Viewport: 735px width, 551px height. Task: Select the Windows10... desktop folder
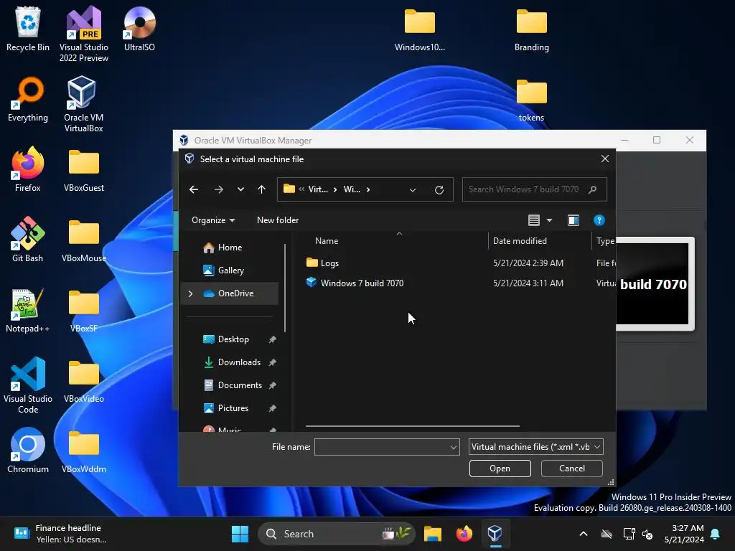pos(419,29)
